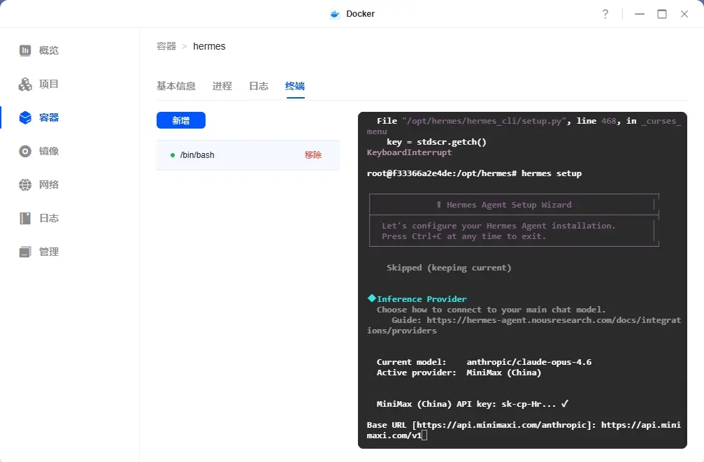Select the 终端 terminal tab
The width and height of the screenshot is (704, 462).
(294, 86)
